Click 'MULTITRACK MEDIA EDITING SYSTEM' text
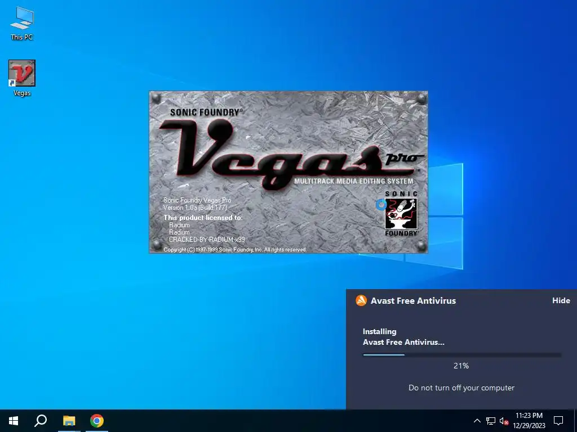Screen dimensions: 577x432 354,181
